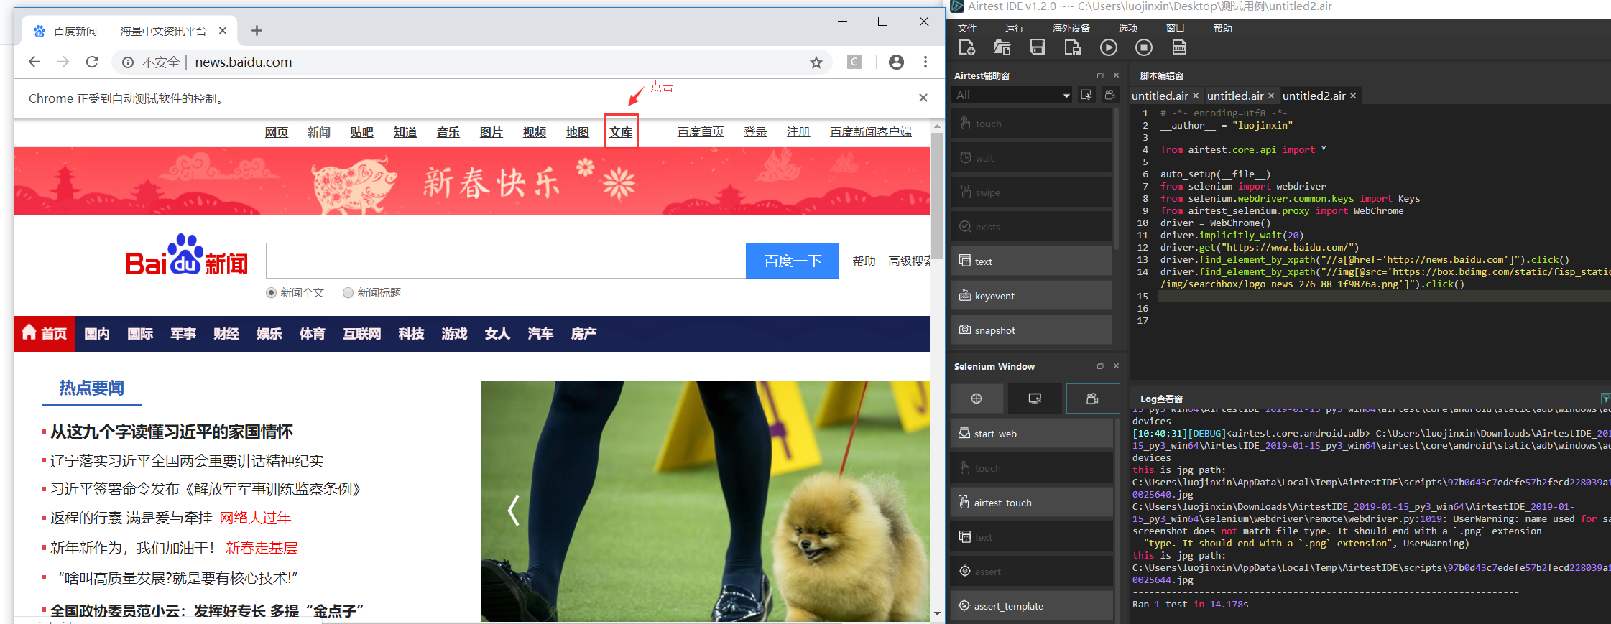Go back in Chrome browser

point(34,62)
